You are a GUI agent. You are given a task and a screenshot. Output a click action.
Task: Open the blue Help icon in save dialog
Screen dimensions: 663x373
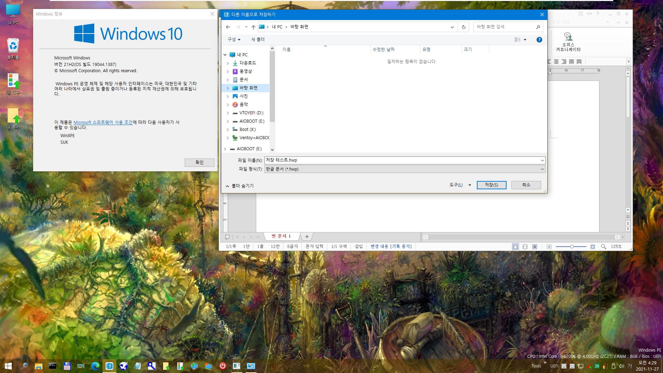click(x=539, y=40)
